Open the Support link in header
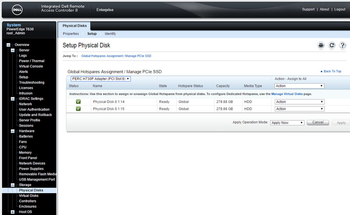The width and height of the screenshot is (350, 215). 308,9
